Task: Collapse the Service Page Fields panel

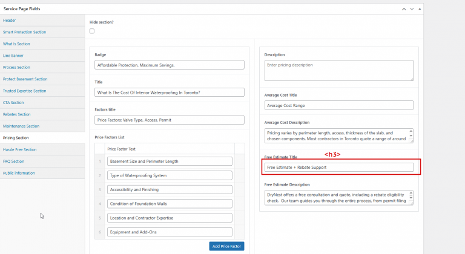Action: pos(418,9)
